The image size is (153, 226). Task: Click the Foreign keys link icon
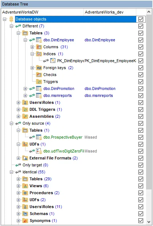[39, 68]
